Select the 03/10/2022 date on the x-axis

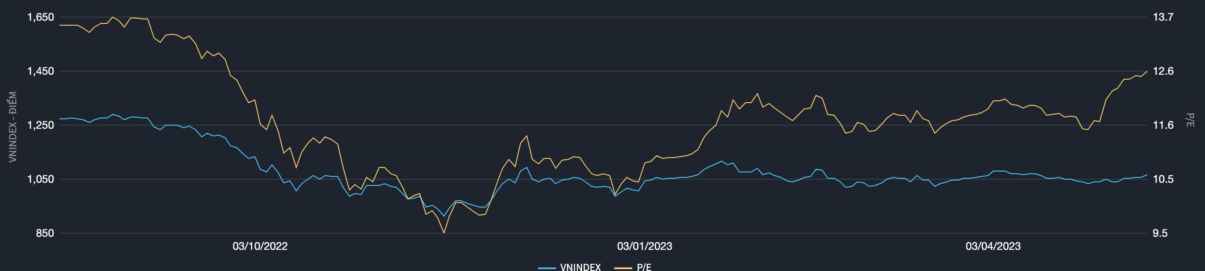click(260, 246)
